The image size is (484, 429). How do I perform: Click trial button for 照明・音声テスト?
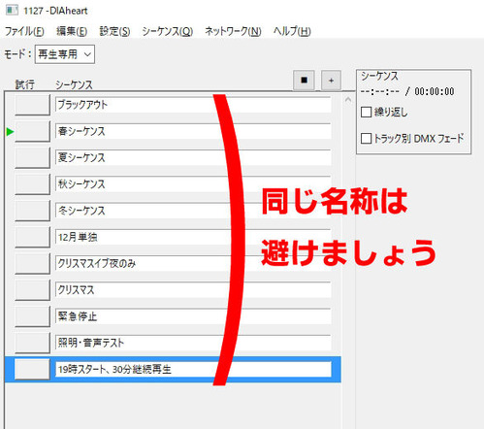point(32,343)
